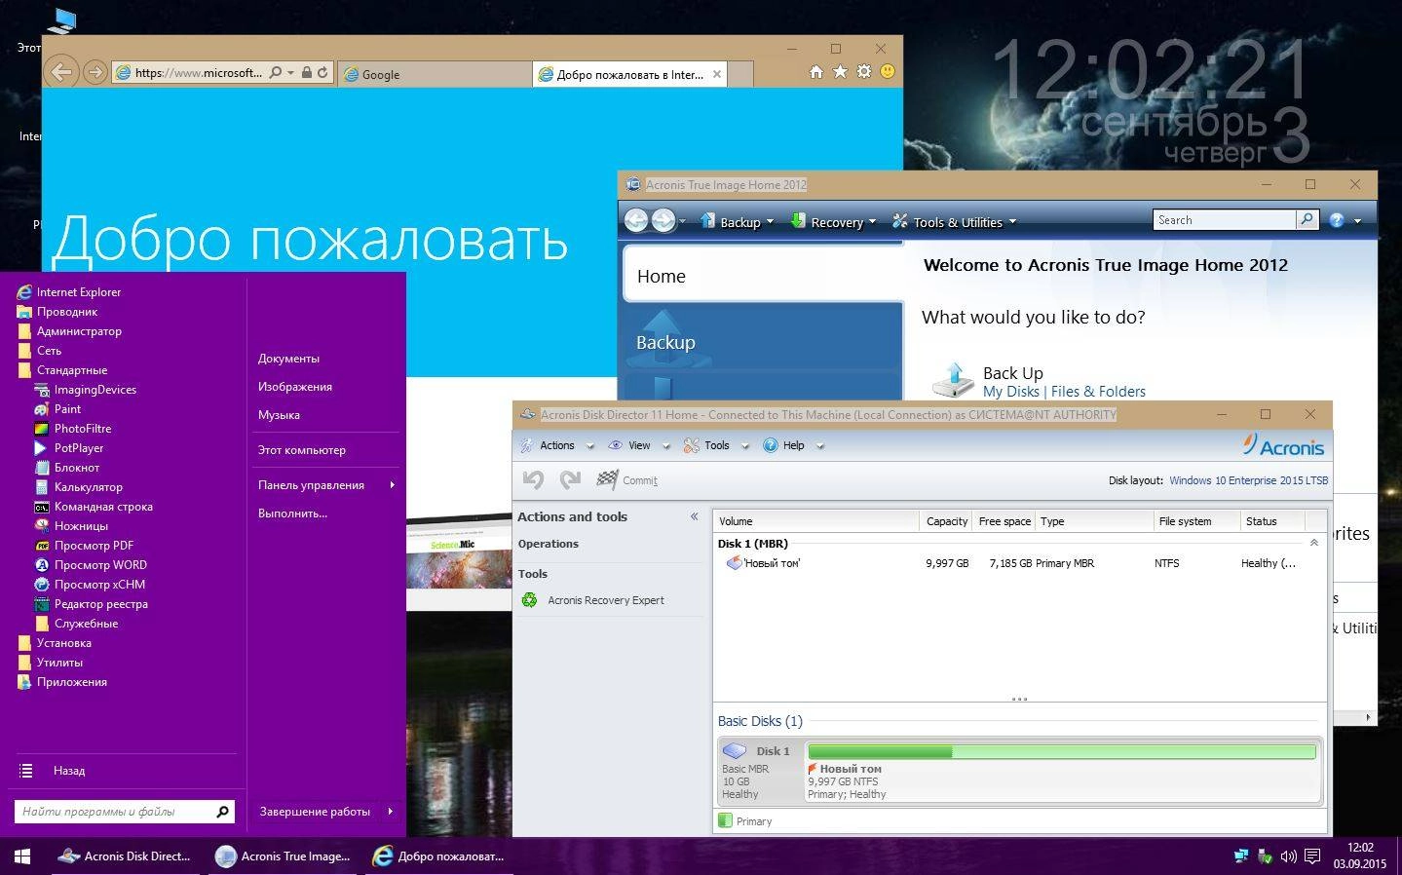Close the Добро пожаловать tab
Viewport: 1402px width, 875px height.
(717, 74)
